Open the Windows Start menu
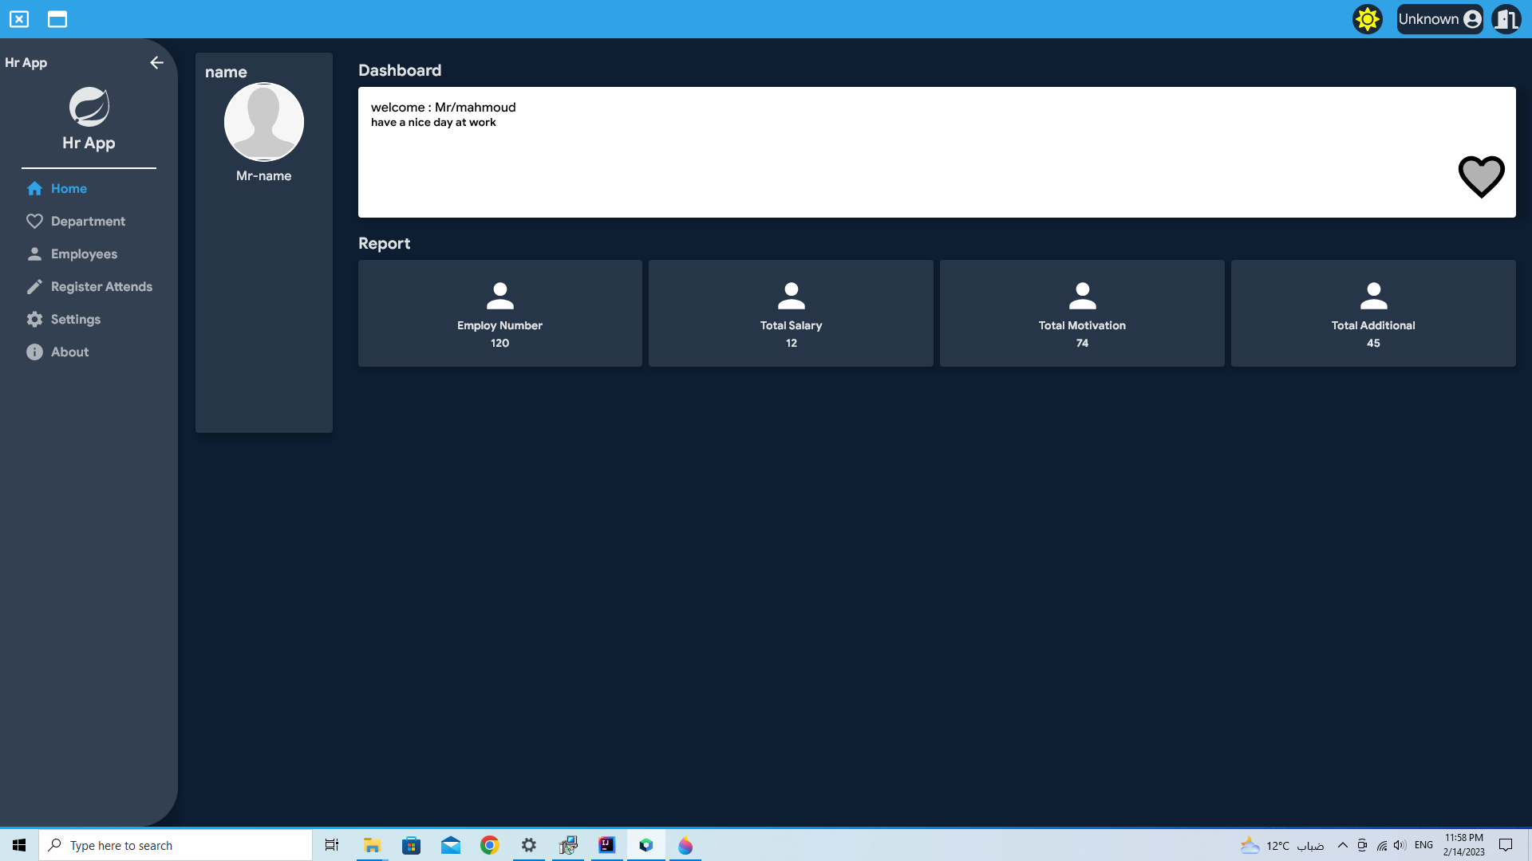This screenshot has width=1532, height=861. pyautogui.click(x=18, y=845)
